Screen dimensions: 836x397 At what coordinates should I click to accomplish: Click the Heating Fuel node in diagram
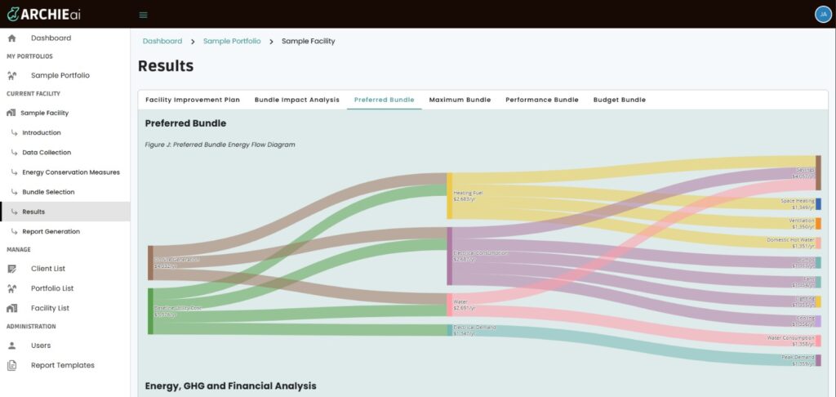tap(449, 195)
